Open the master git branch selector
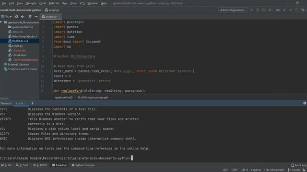The width and height of the screenshot is (307, 172). click(294, 170)
